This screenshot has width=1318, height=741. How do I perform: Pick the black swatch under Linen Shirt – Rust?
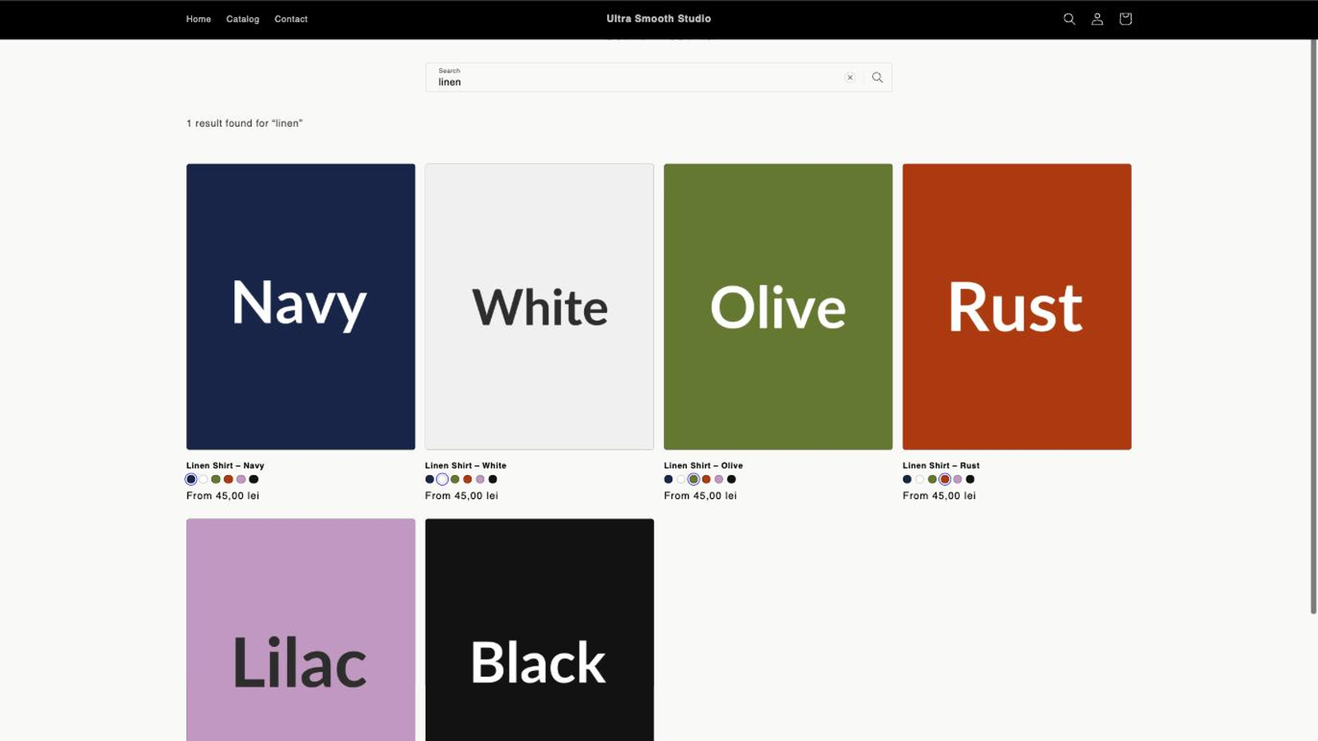[x=970, y=479]
